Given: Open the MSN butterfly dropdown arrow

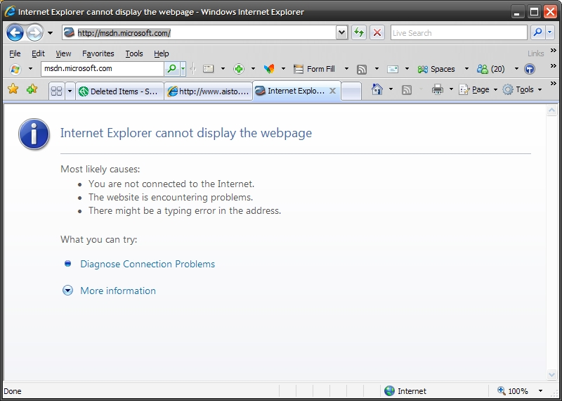Looking at the screenshot, I should [x=283, y=69].
